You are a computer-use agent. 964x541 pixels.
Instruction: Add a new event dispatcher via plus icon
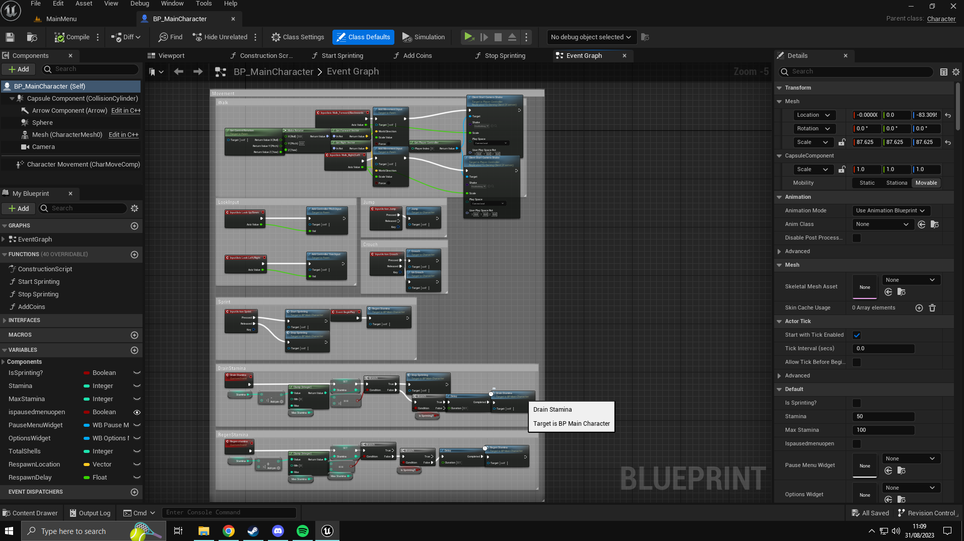(x=134, y=492)
